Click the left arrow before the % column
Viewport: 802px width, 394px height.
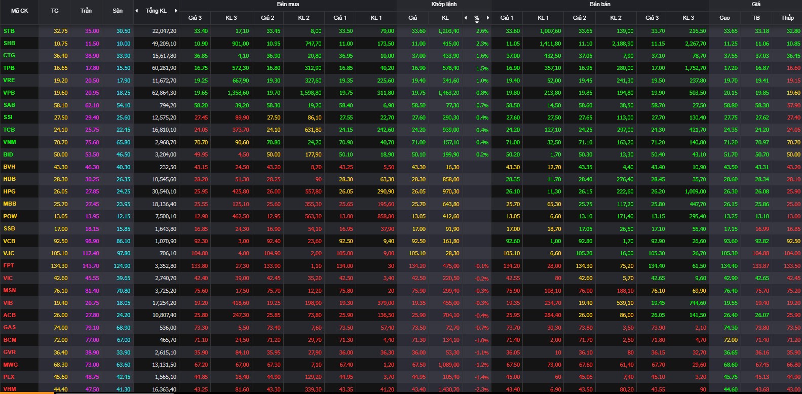[x=466, y=18]
